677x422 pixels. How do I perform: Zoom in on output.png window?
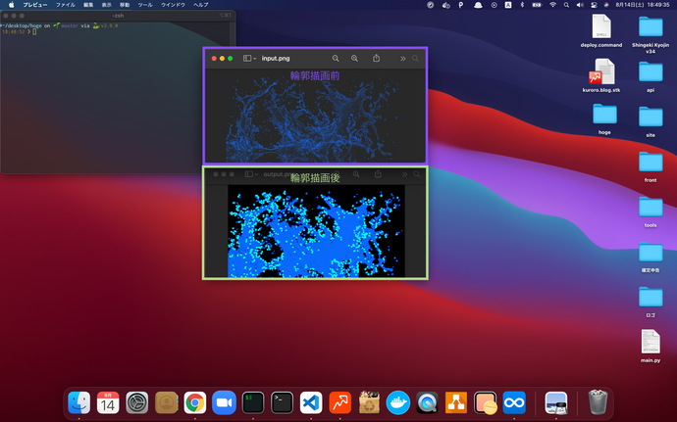click(356, 174)
